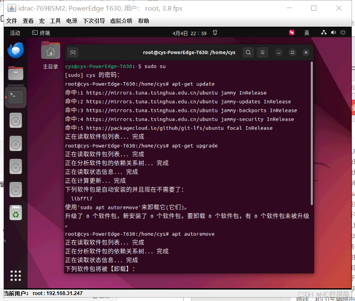
Task: Open the 帮助 menu
Action: tap(143, 21)
